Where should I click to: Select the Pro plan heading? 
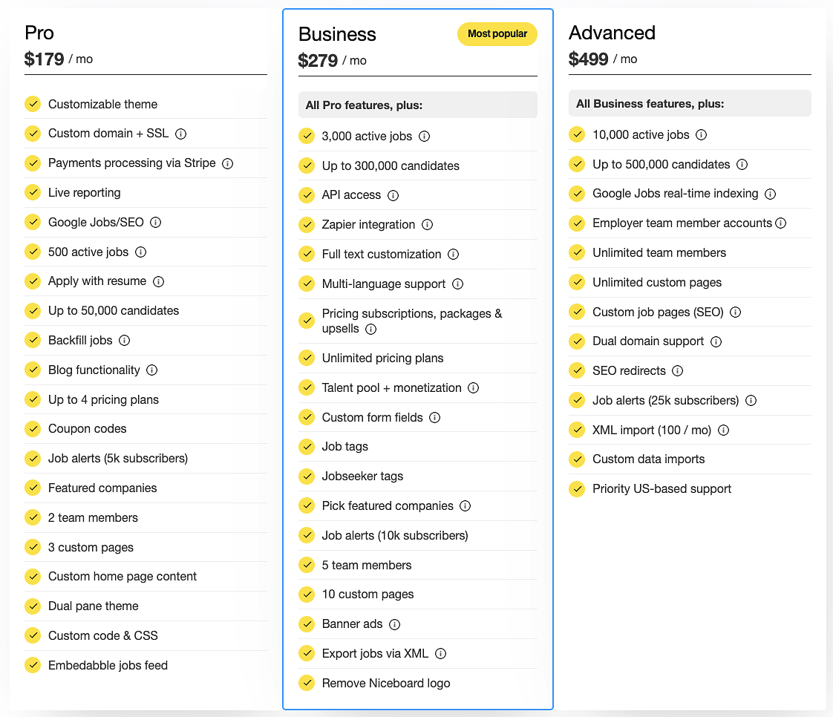click(39, 33)
